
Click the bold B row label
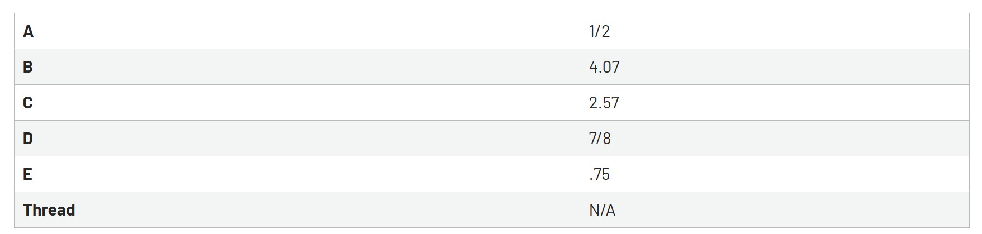pyautogui.click(x=28, y=67)
